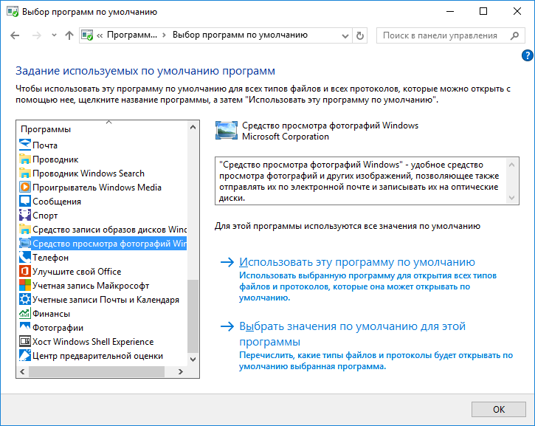Select Хост Windows Shell Experience entry
This screenshot has width=535, height=426.
coord(93,341)
